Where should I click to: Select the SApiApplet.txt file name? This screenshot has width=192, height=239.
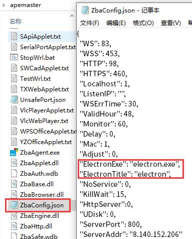[x=40, y=37]
